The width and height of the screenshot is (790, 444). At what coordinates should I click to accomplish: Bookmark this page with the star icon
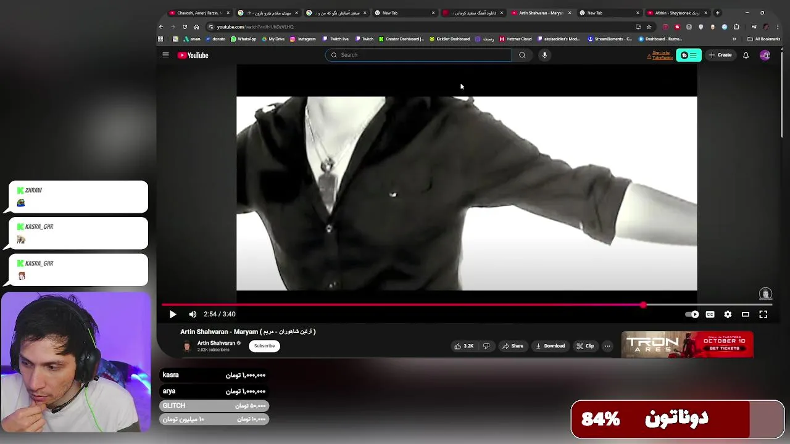[649, 27]
